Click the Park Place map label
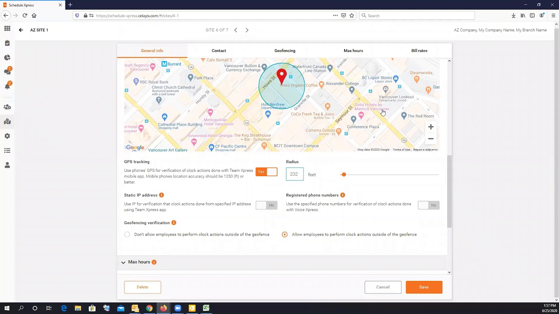 (204, 78)
